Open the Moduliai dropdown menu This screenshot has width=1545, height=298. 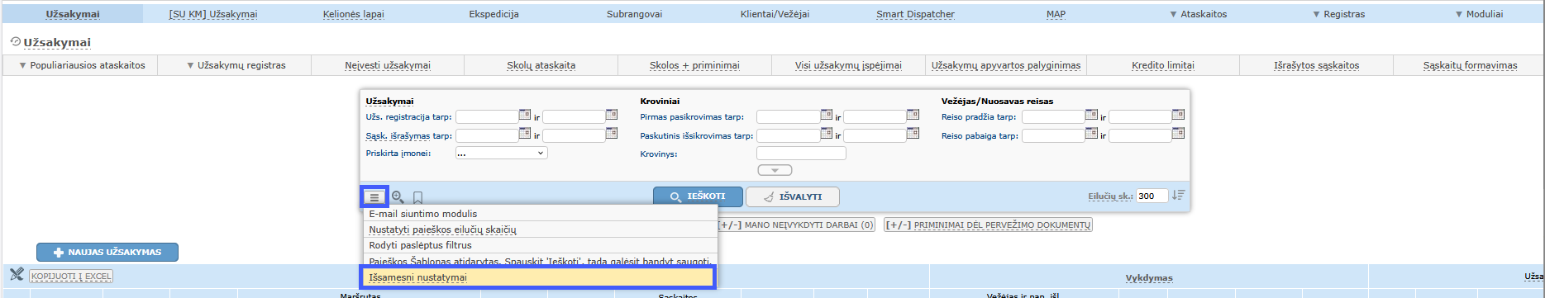[1479, 14]
